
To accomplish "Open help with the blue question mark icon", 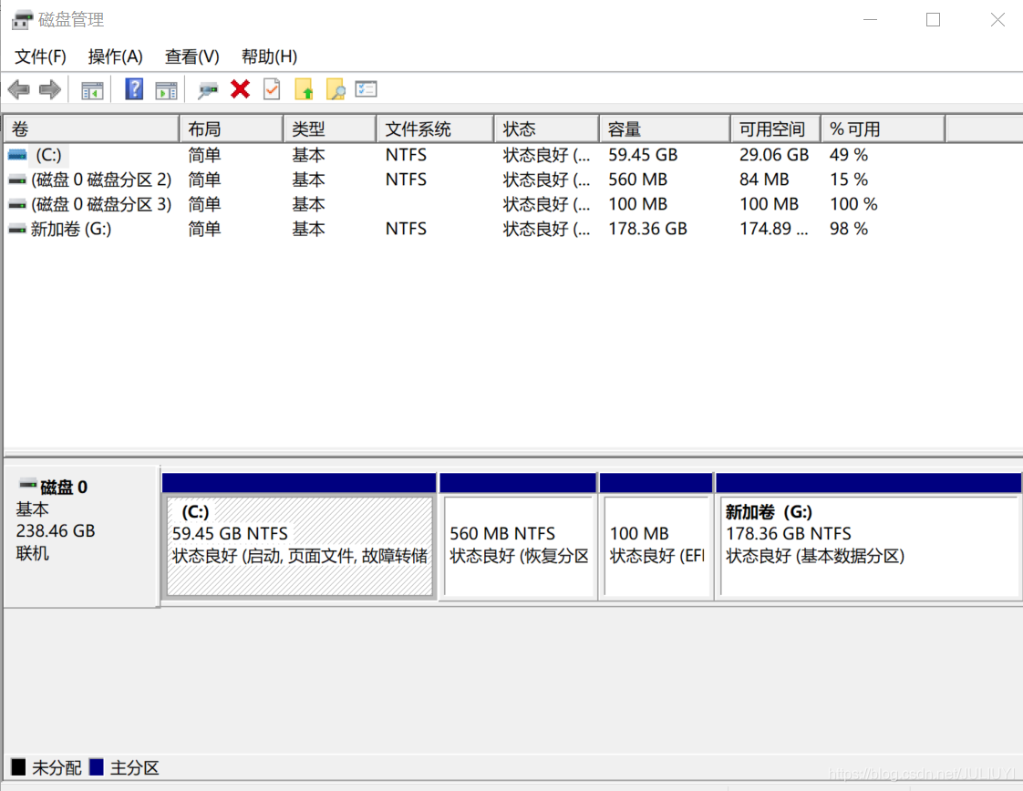I will click(x=134, y=88).
